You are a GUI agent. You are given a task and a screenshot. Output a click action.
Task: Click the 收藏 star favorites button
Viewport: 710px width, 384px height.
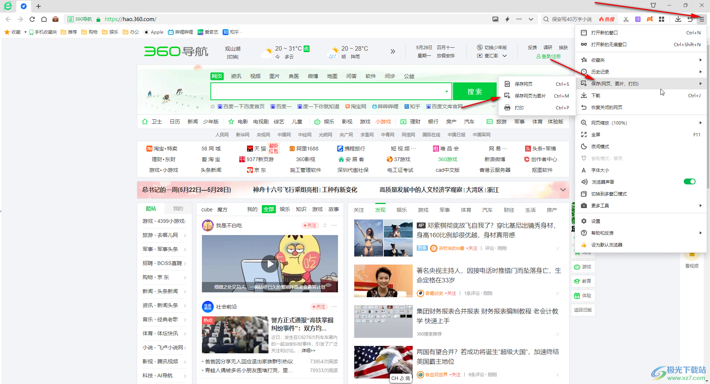point(13,32)
